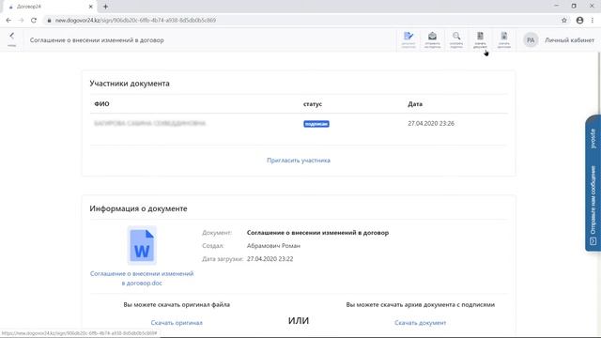Click the sign document pencil icon

408,39
